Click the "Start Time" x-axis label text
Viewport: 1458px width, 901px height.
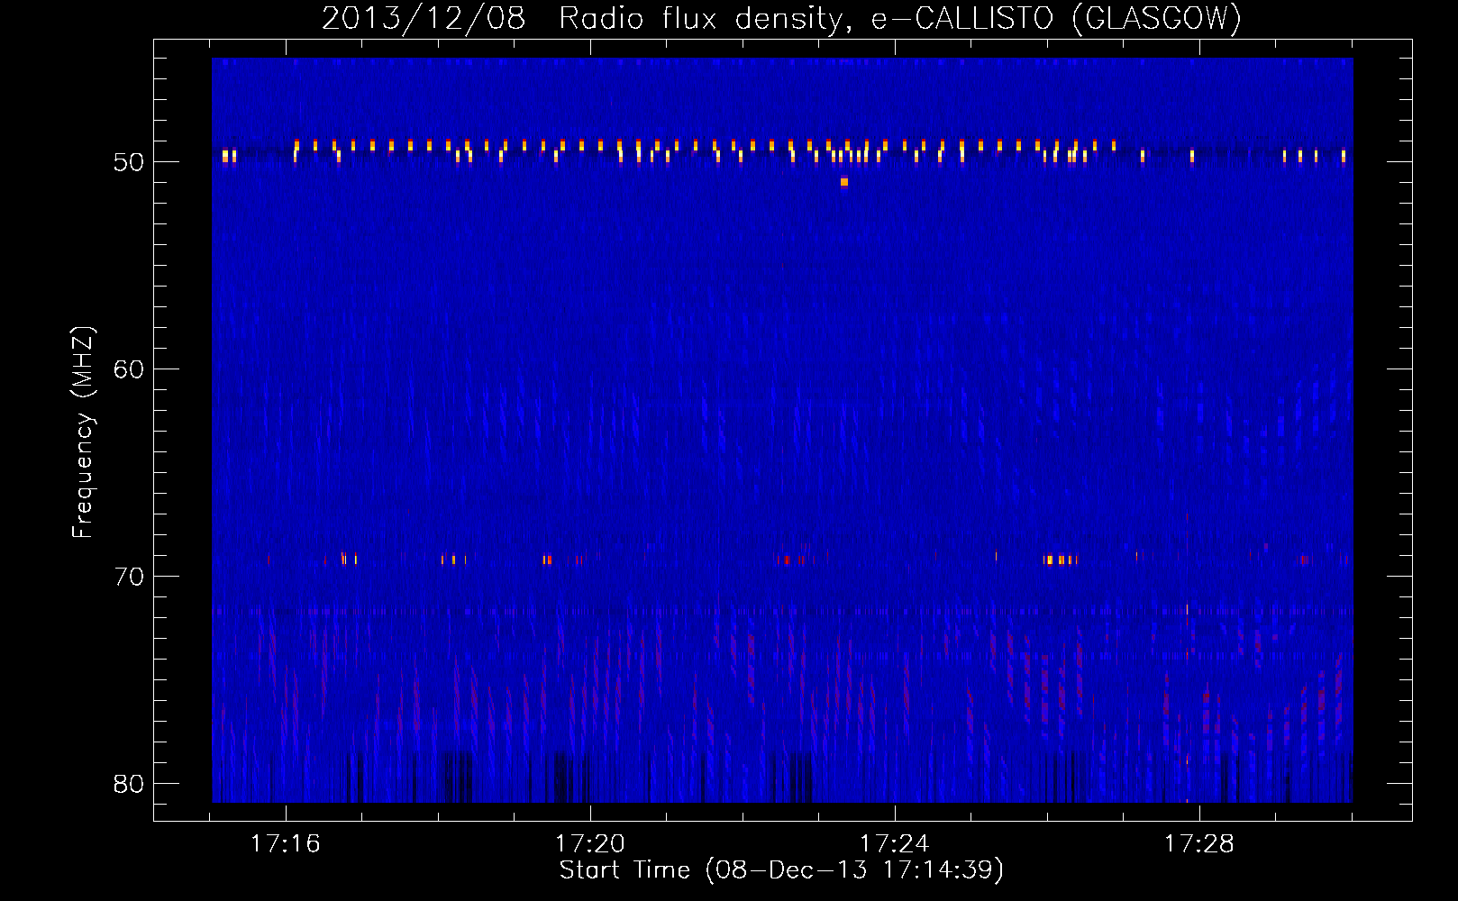(x=624, y=870)
